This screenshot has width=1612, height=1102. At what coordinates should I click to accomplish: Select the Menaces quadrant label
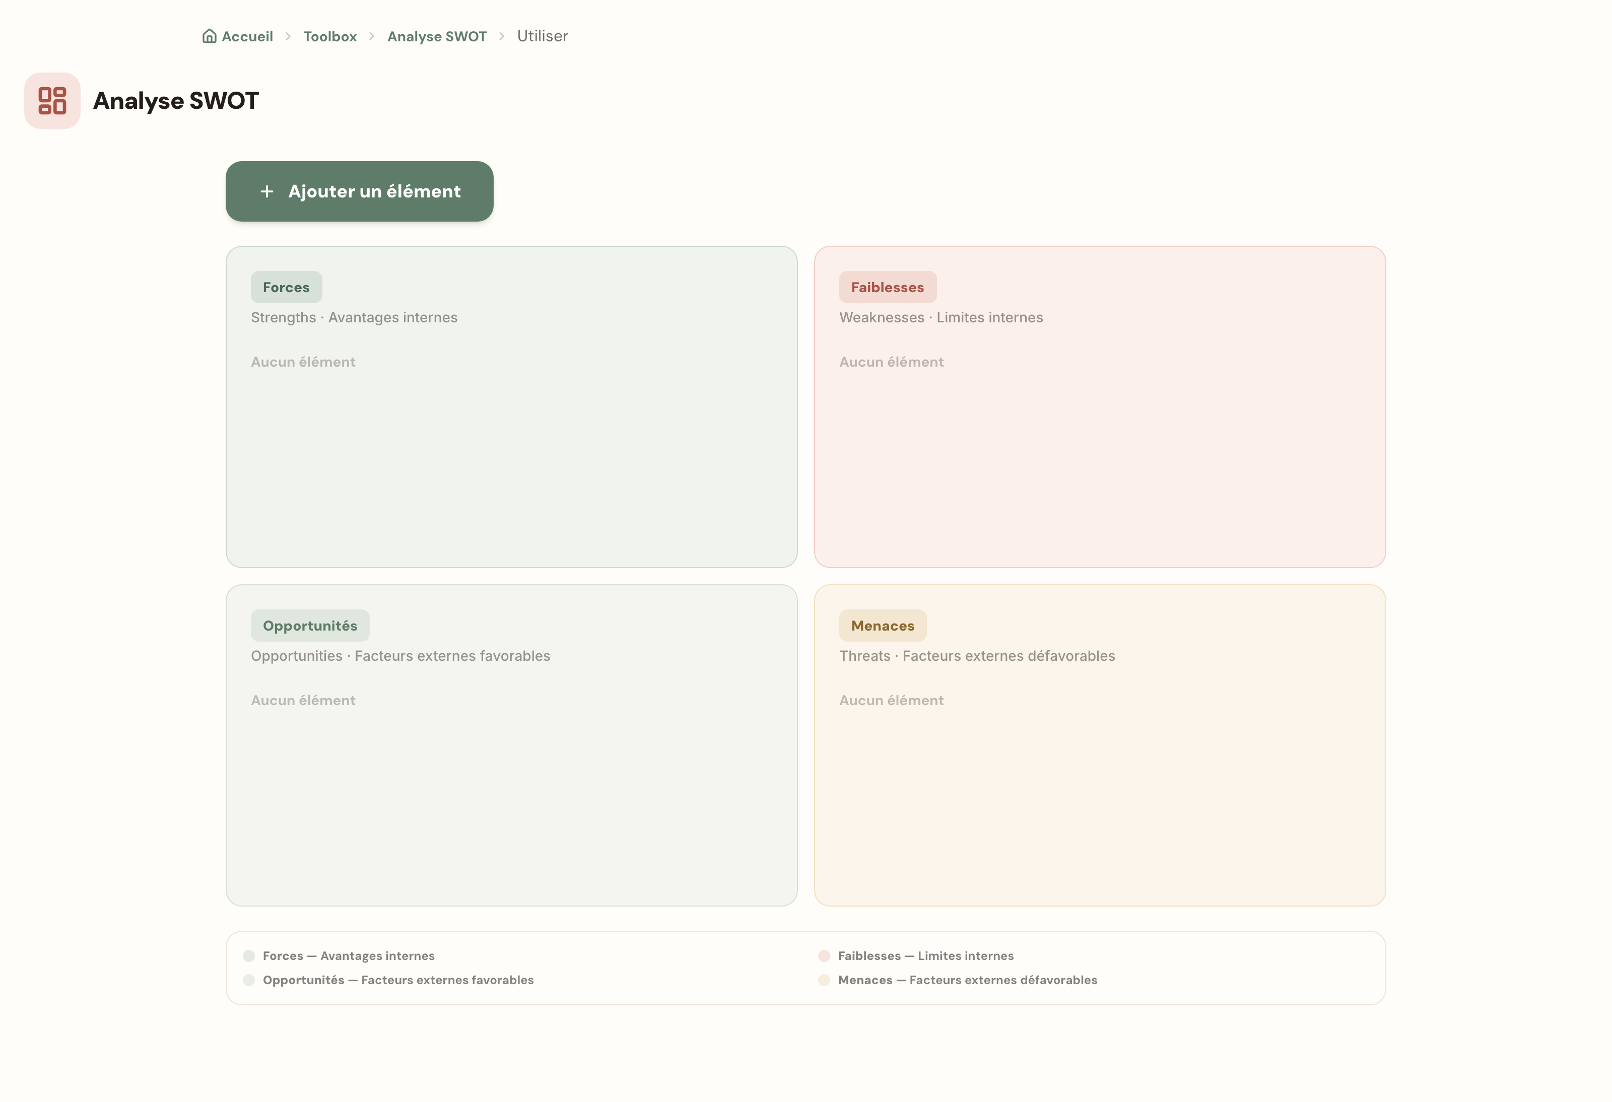(x=883, y=626)
